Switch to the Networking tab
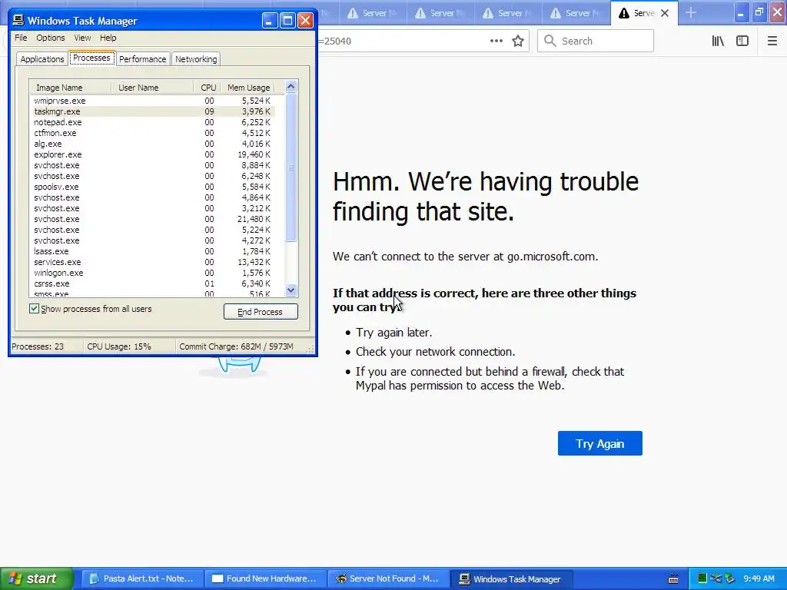Image resolution: width=787 pixels, height=590 pixels. 196,59
